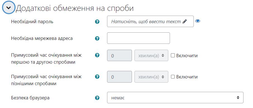Reveal password with the eye icon
Image resolution: width=253 pixels, height=108 pixels.
pyautogui.click(x=198, y=21)
